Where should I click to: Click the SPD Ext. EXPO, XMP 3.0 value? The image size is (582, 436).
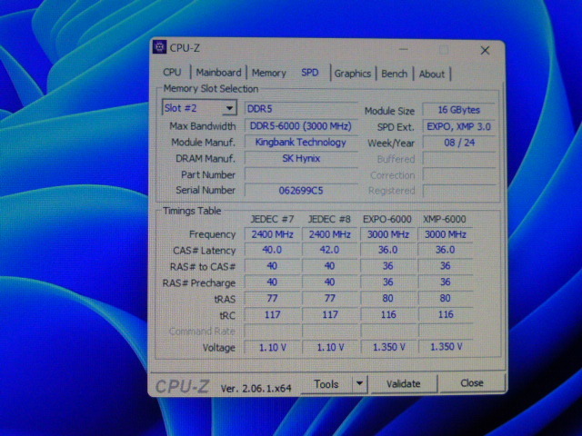pos(458,126)
